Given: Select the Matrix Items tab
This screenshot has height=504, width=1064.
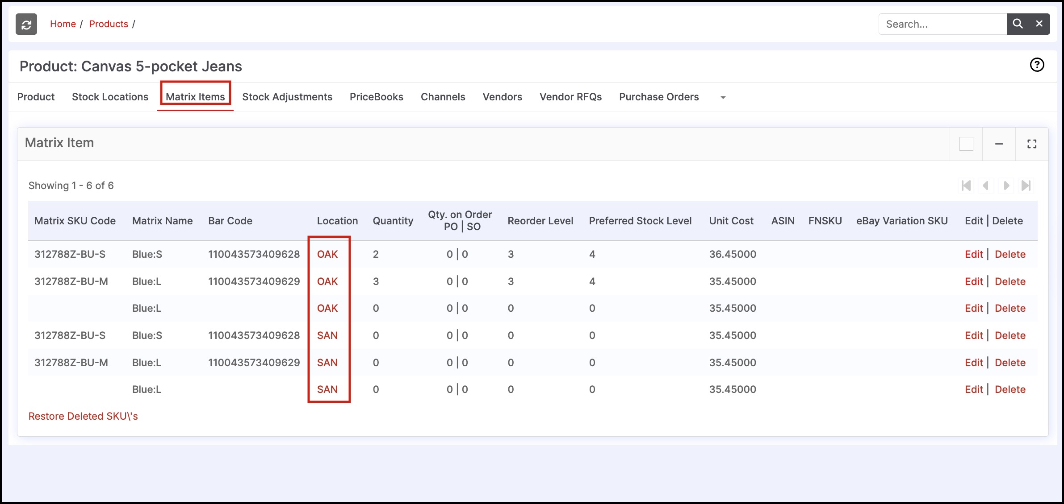Looking at the screenshot, I should tap(195, 97).
